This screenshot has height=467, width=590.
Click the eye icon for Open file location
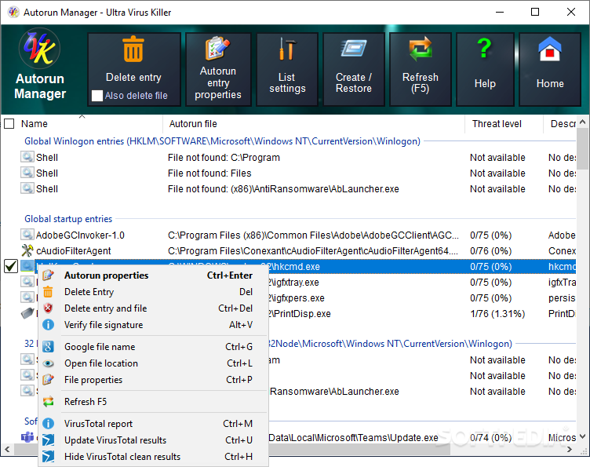[x=48, y=363]
